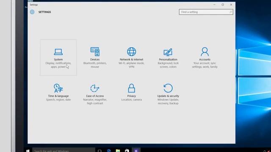Close the Settings window
The width and height of the screenshot is (271, 152).
pos(231,5)
